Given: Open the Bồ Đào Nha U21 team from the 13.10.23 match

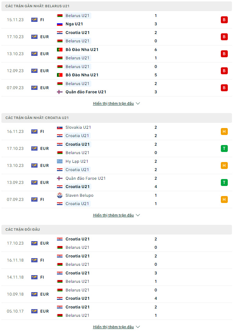Looking at the screenshot, I should [x=82, y=50].
